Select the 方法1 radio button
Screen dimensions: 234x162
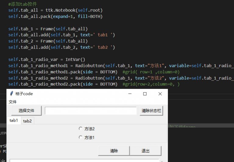click(81, 138)
